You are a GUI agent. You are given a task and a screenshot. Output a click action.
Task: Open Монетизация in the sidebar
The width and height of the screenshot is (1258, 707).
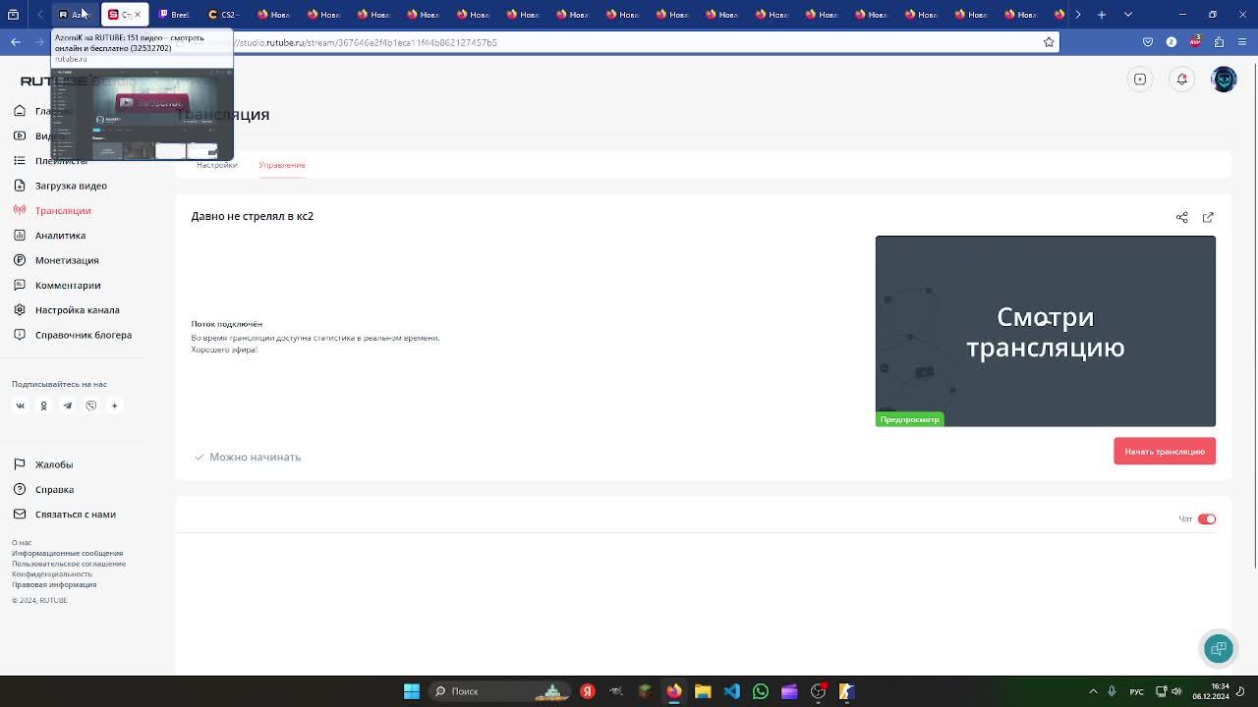[67, 260]
